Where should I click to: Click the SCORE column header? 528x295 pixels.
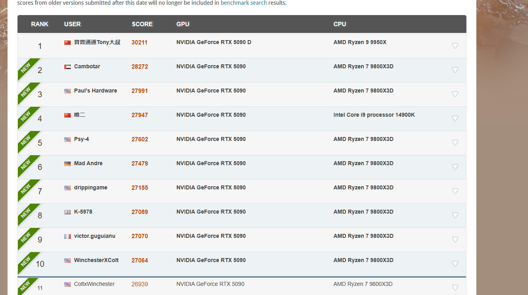pyautogui.click(x=142, y=24)
